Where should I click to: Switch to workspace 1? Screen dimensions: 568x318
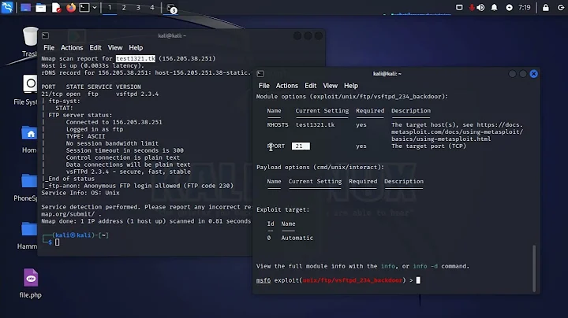(110, 7)
